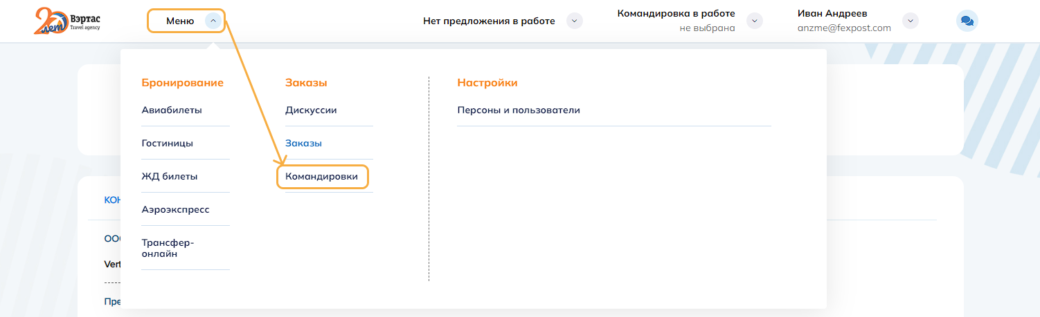
Task: Open Трансфер-онлайн menu entry
Action: click(x=168, y=248)
